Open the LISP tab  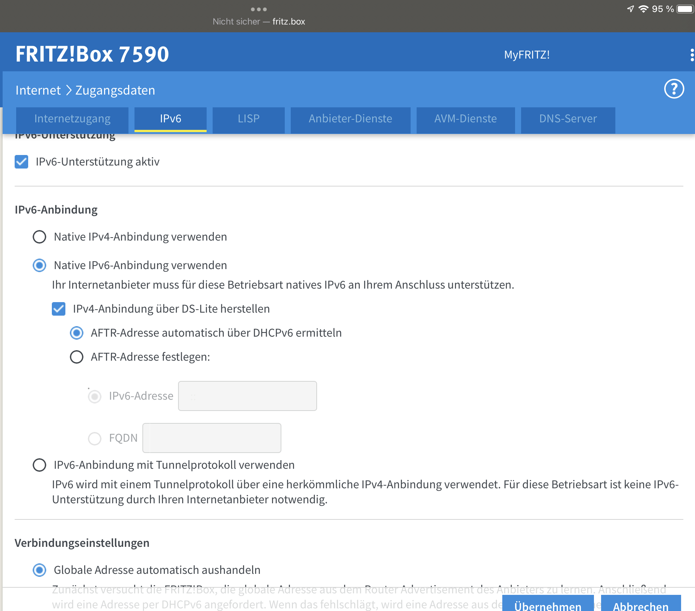(x=249, y=120)
